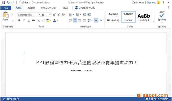This screenshot has height=101, width=172.
Task: Click the Justify alignment icon
Action: click(x=84, y=20)
